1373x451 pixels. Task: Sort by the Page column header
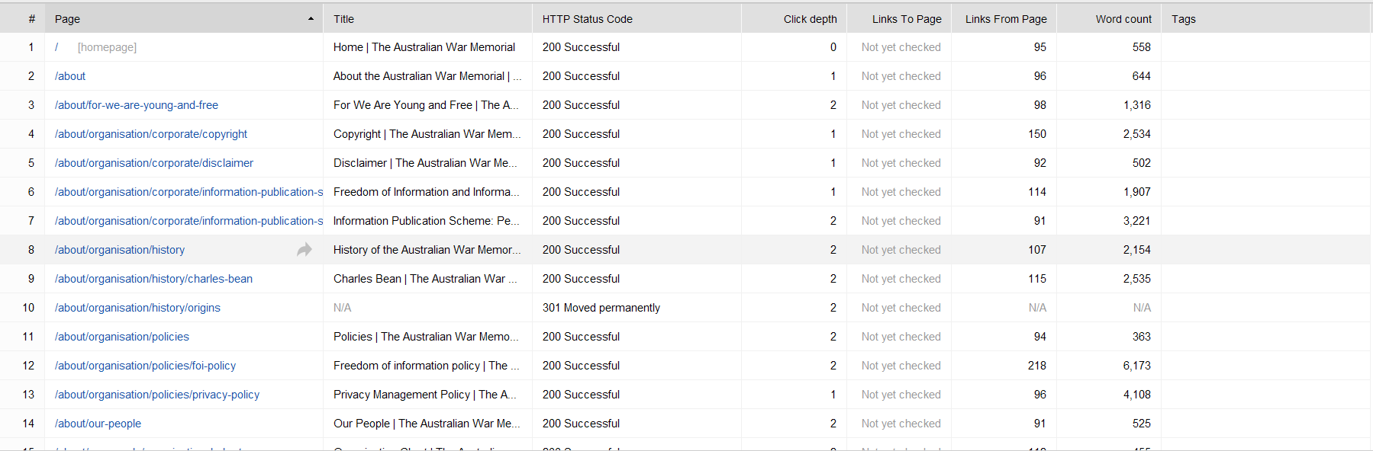tap(184, 19)
